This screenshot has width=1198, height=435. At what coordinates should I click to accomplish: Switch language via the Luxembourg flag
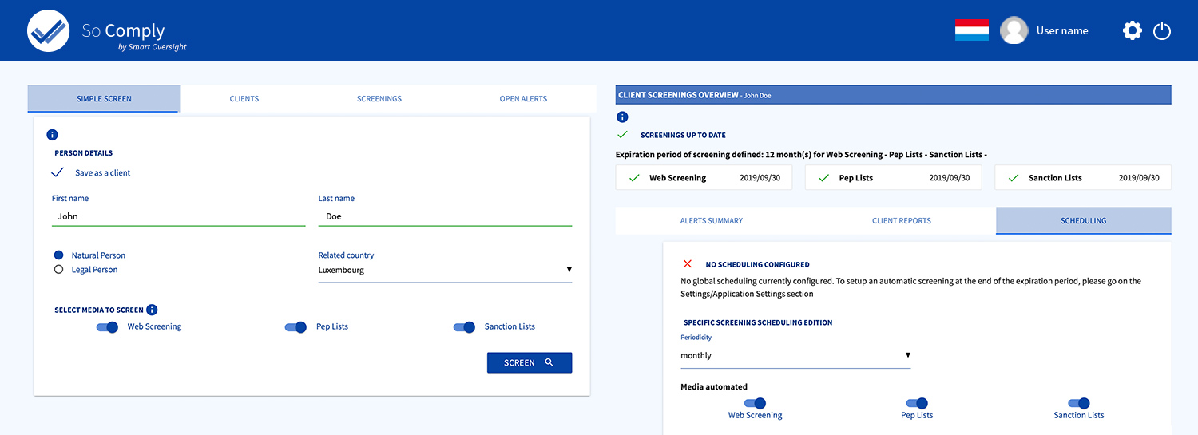pyautogui.click(x=972, y=30)
